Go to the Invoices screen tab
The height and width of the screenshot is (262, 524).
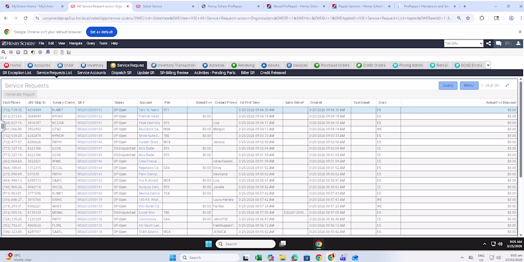297,66
